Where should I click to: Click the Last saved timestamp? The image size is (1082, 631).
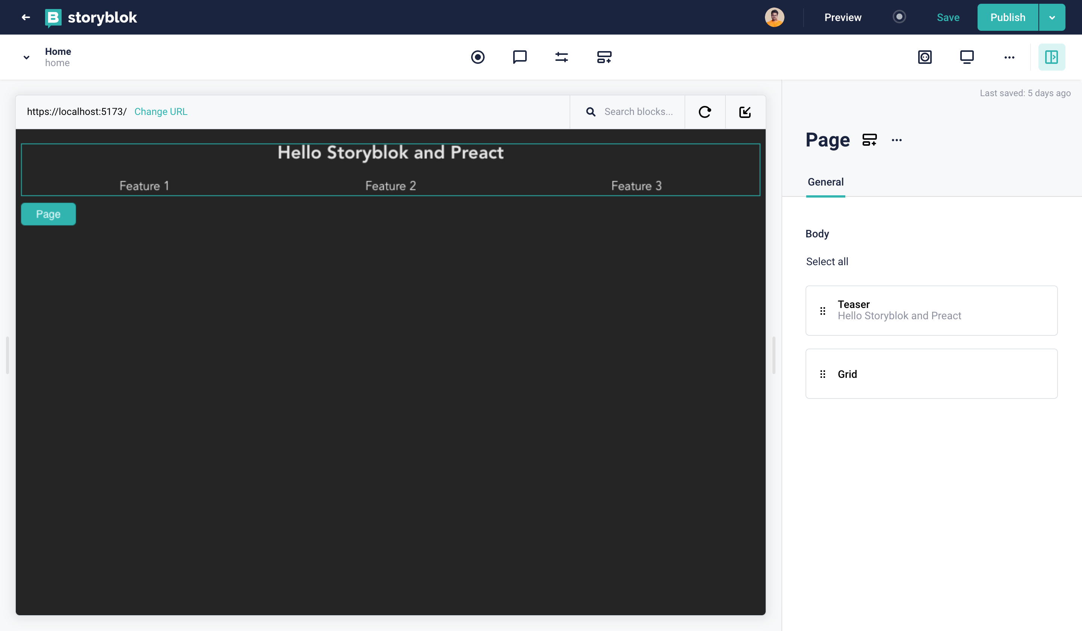tap(1025, 93)
